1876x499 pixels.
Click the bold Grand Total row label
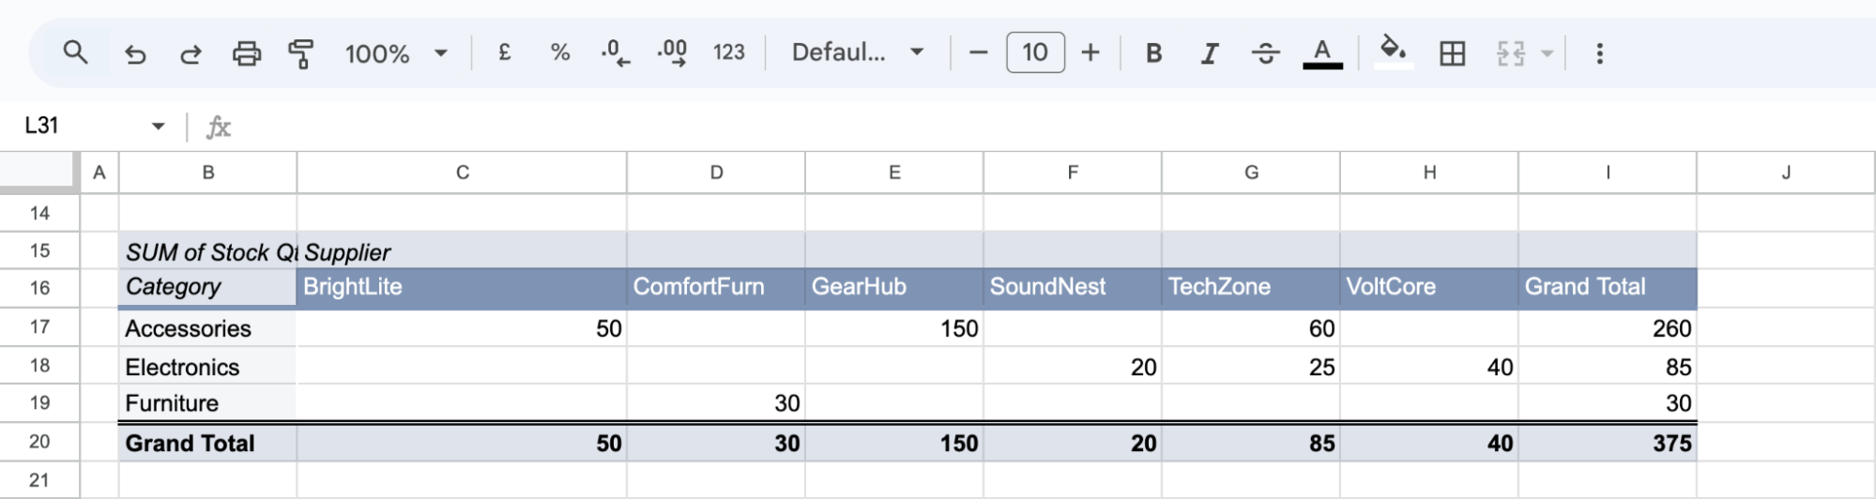tap(207, 443)
